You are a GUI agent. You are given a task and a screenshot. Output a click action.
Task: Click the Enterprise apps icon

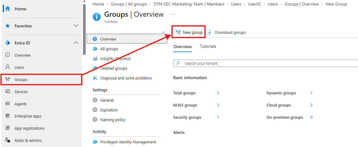tap(8, 116)
